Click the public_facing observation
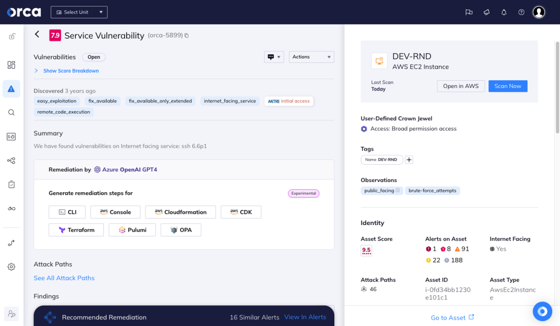Image resolution: width=560 pixels, height=326 pixels. click(382, 191)
